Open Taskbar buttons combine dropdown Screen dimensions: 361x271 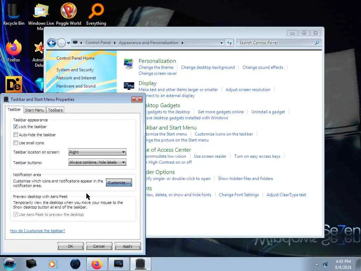(97, 162)
